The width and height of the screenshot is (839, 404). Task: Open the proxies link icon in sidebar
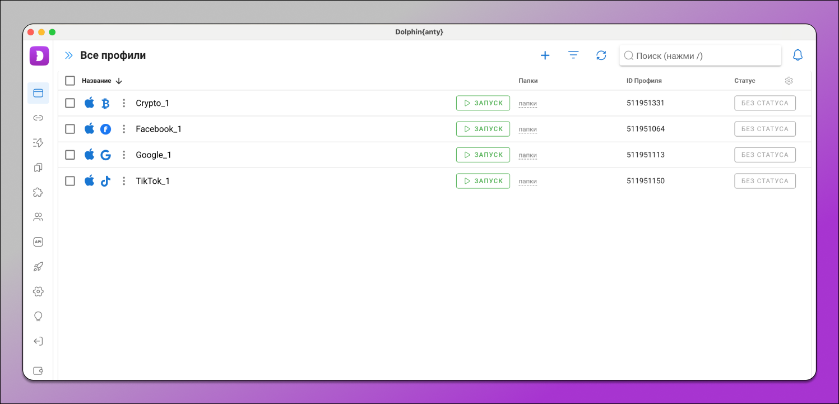point(38,118)
